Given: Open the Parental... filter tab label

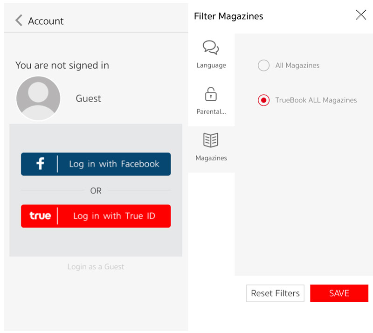Looking at the screenshot, I should click(211, 112).
